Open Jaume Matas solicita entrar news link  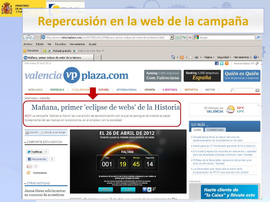click(45, 193)
